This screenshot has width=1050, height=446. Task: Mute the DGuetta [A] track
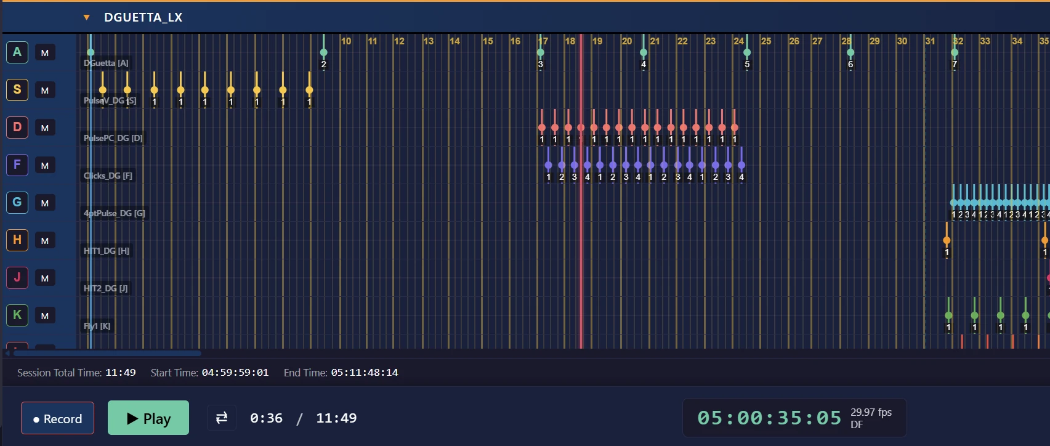tap(45, 53)
